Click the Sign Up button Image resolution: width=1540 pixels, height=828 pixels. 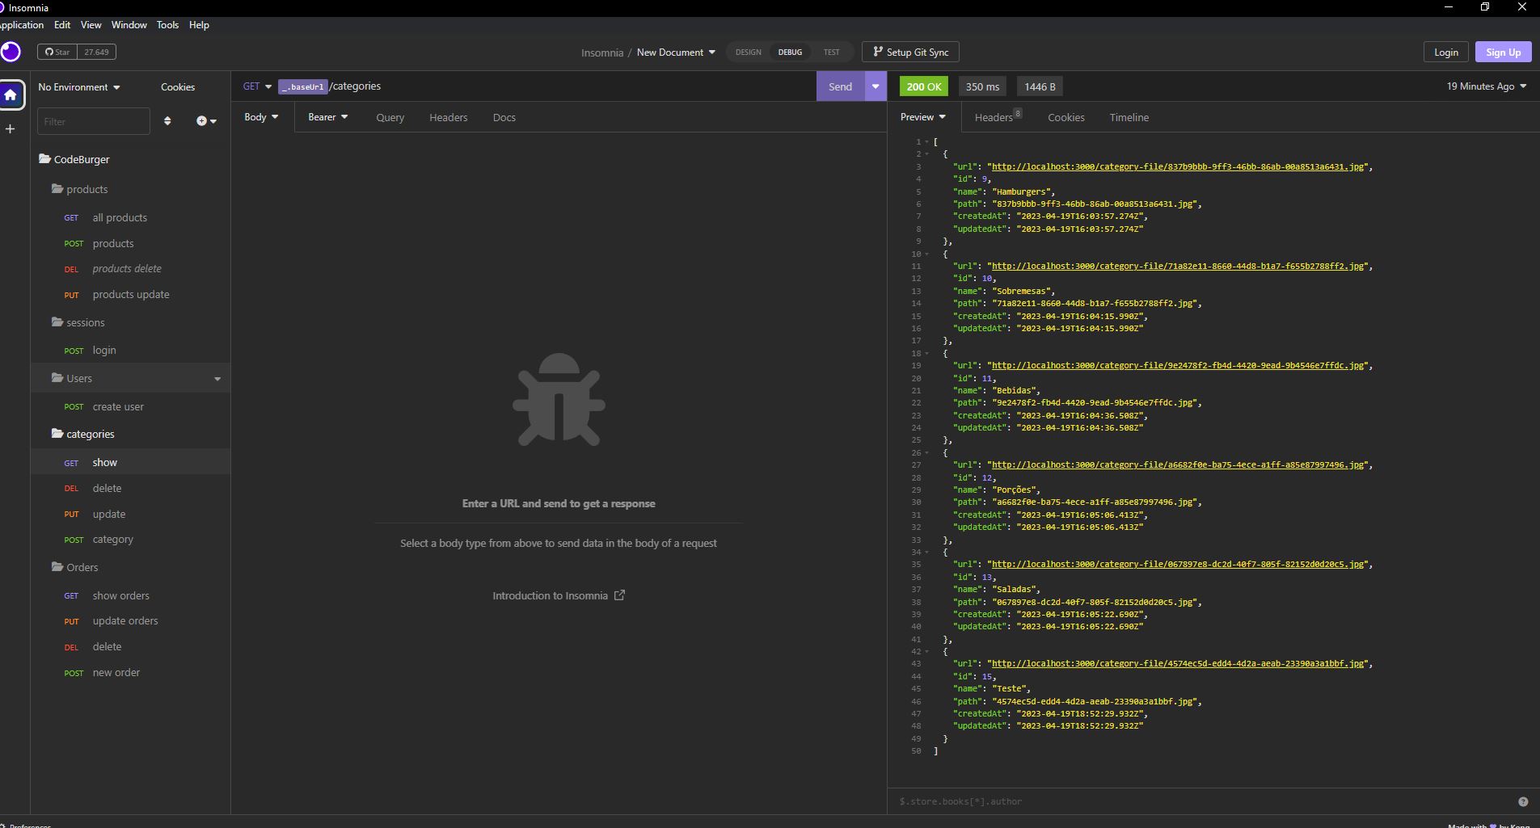(1503, 53)
